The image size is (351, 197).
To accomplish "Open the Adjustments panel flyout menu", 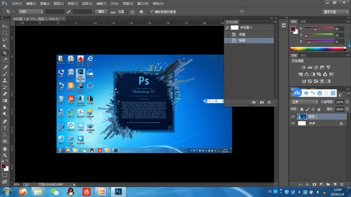I will [347, 55].
